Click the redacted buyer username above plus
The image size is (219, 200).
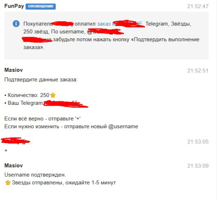pyautogui.click(x=15, y=141)
